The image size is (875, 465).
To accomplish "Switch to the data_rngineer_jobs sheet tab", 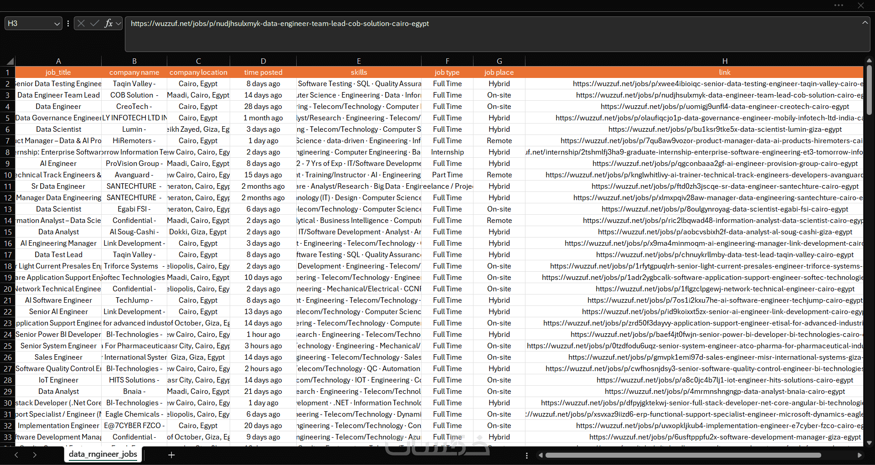I will click(103, 454).
